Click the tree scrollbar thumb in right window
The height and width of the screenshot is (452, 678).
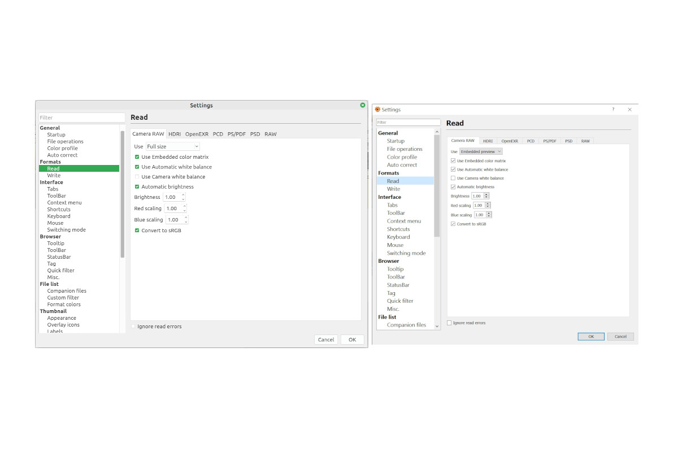[437, 186]
